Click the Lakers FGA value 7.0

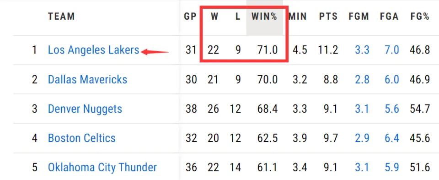coord(392,50)
